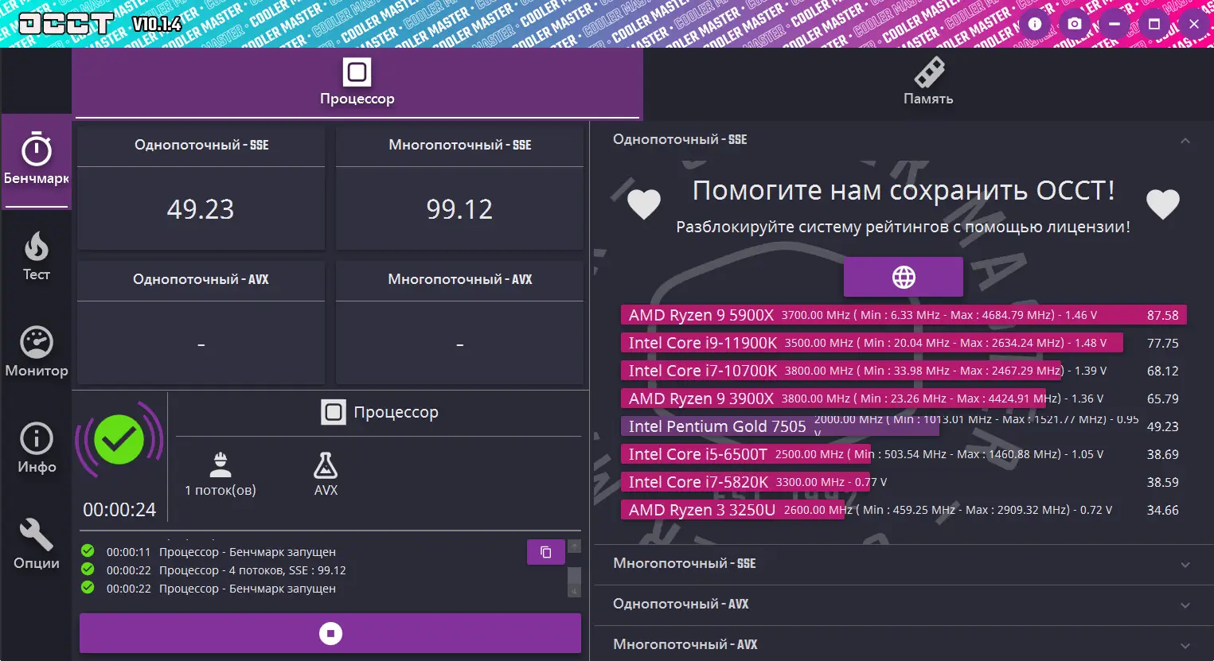Select the Многопоточный - SSE score card

coord(460,188)
